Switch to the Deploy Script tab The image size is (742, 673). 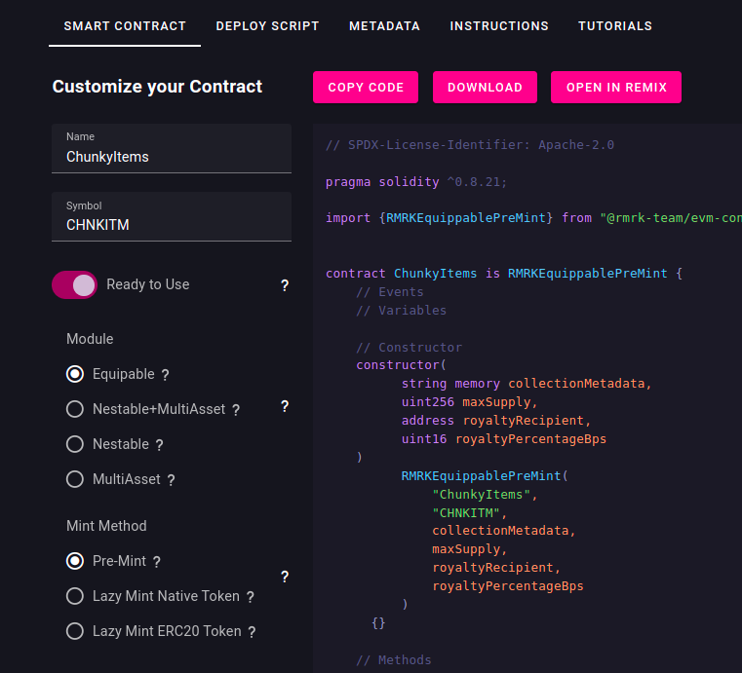pyautogui.click(x=267, y=26)
